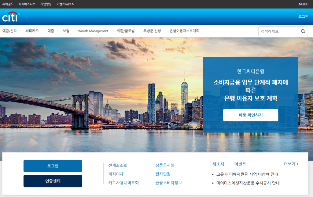This screenshot has height=197, width=313.
Task: Click 로그인 in the blue header
Action: click(303, 16)
